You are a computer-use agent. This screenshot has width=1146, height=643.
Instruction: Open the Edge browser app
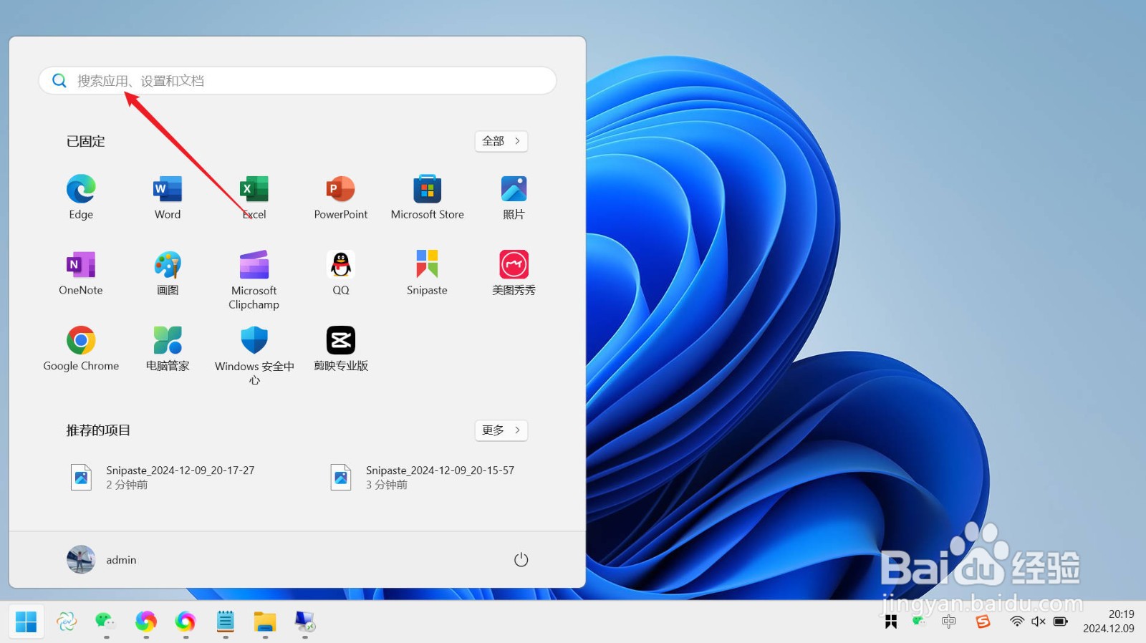pos(81,197)
